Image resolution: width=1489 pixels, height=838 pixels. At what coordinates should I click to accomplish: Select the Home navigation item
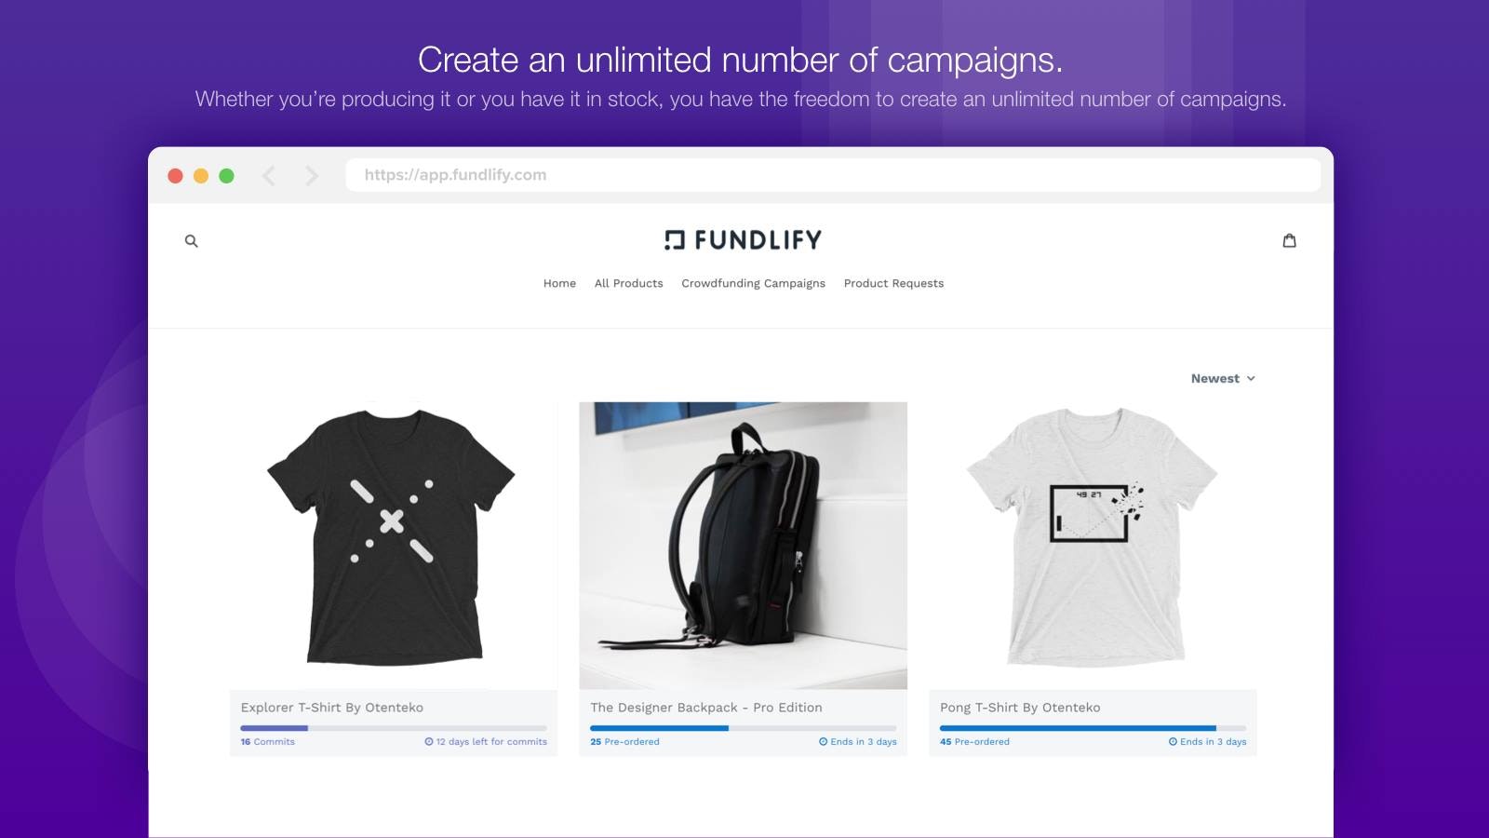[x=559, y=283]
